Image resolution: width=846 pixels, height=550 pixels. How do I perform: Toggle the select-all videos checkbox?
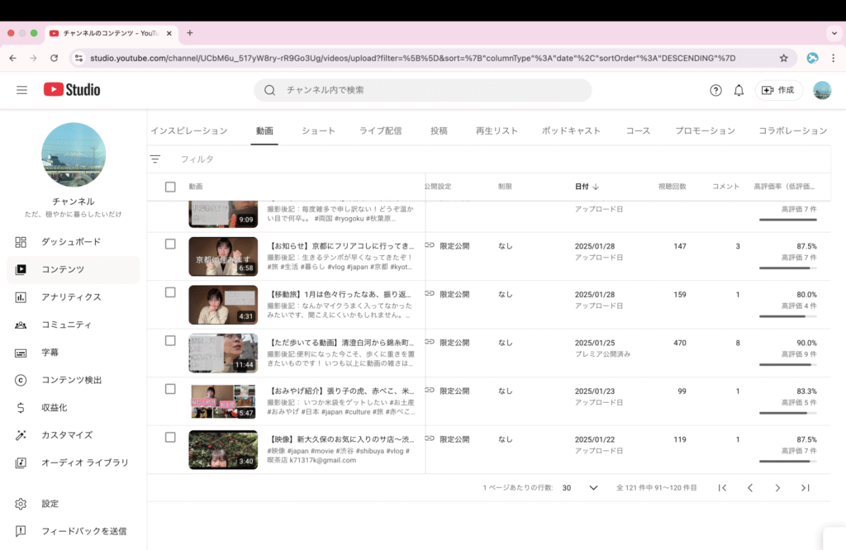point(170,187)
